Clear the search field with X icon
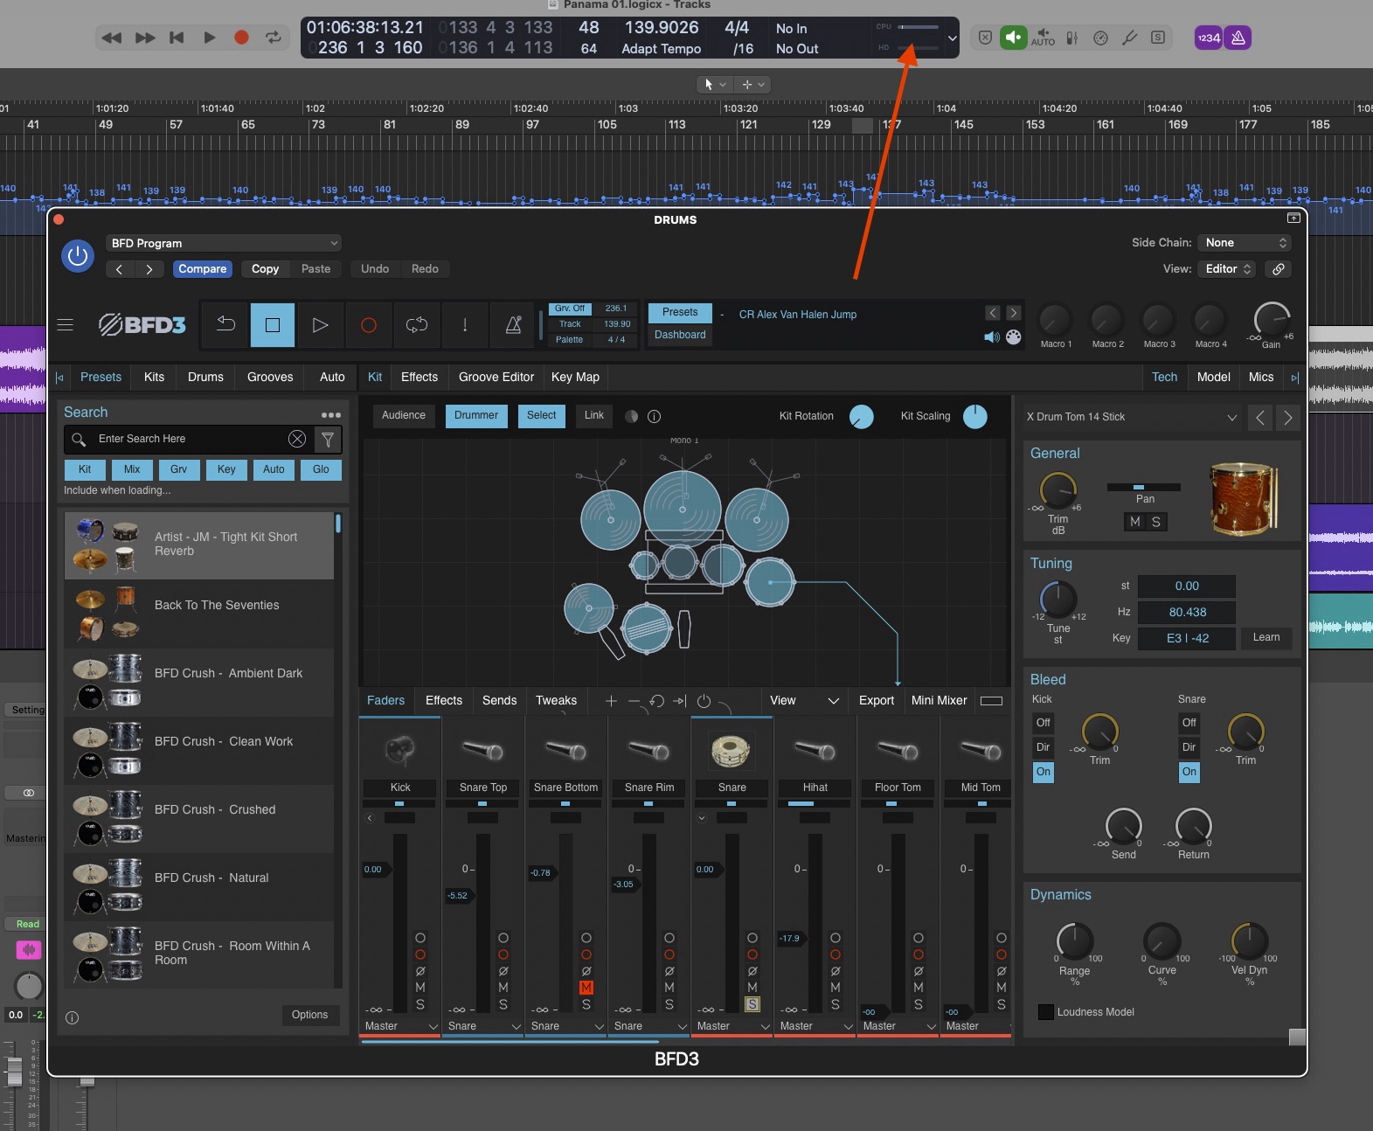 click(x=297, y=439)
